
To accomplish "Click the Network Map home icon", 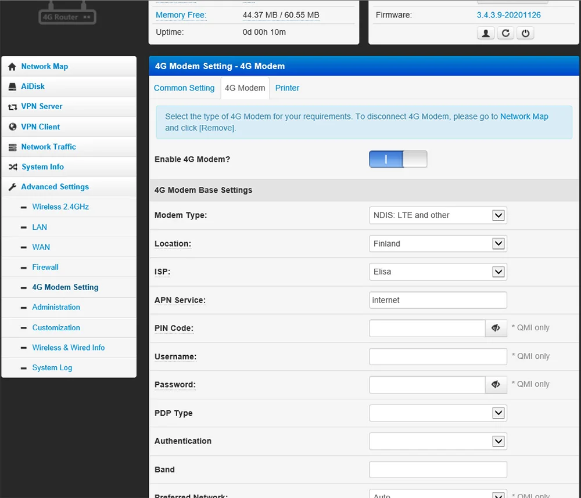I will point(12,67).
